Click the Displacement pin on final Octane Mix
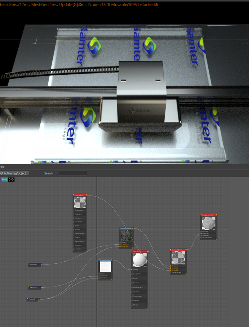Image resolution: width=249 pixels, height=327 pixels. [x=201, y=238]
